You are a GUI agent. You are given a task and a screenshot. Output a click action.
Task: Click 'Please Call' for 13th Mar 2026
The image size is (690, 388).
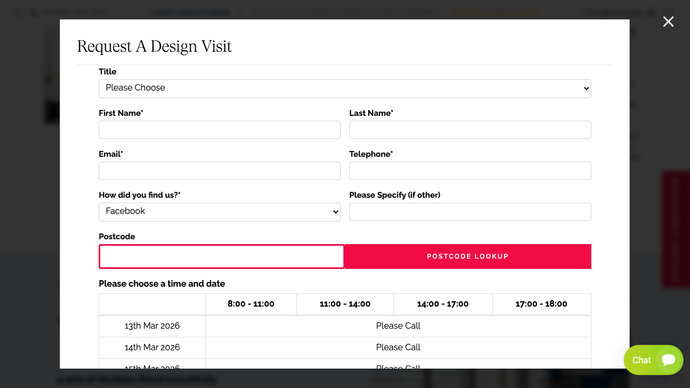[398, 326]
